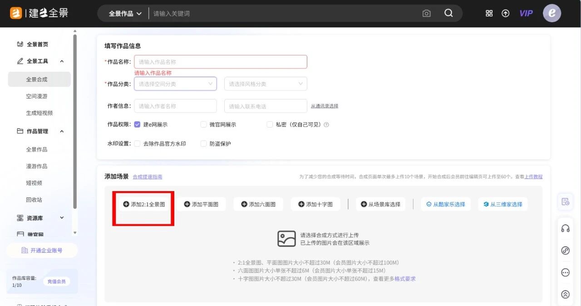The image size is (581, 306).
Task: Open the camera image search icon
Action: [x=426, y=13]
